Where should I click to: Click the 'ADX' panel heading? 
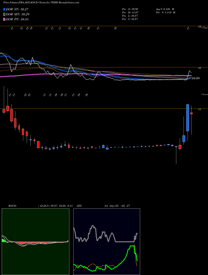(79, 206)
